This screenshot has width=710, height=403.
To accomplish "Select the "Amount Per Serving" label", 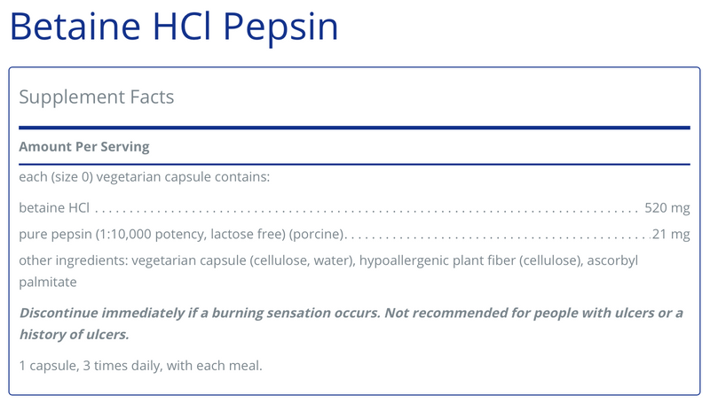I will 84,146.
